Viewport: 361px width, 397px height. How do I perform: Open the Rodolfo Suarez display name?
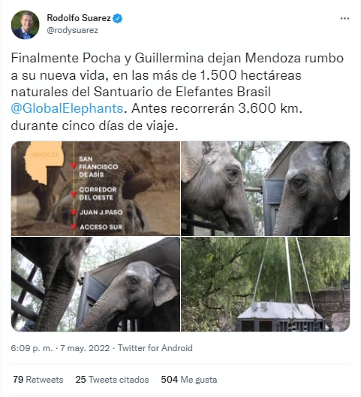click(79, 18)
